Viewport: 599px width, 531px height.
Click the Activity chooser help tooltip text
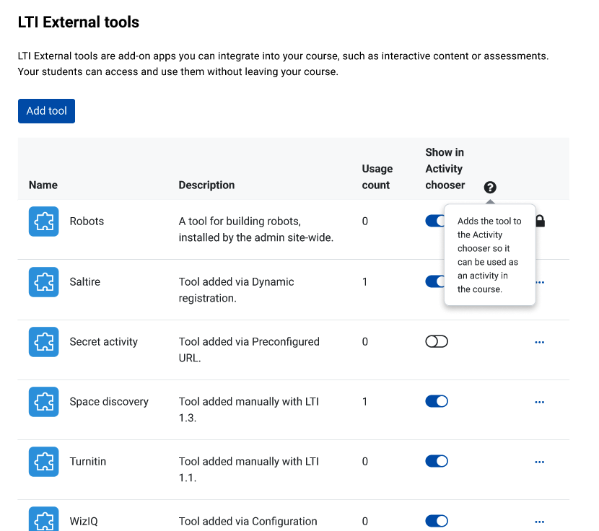(489, 255)
